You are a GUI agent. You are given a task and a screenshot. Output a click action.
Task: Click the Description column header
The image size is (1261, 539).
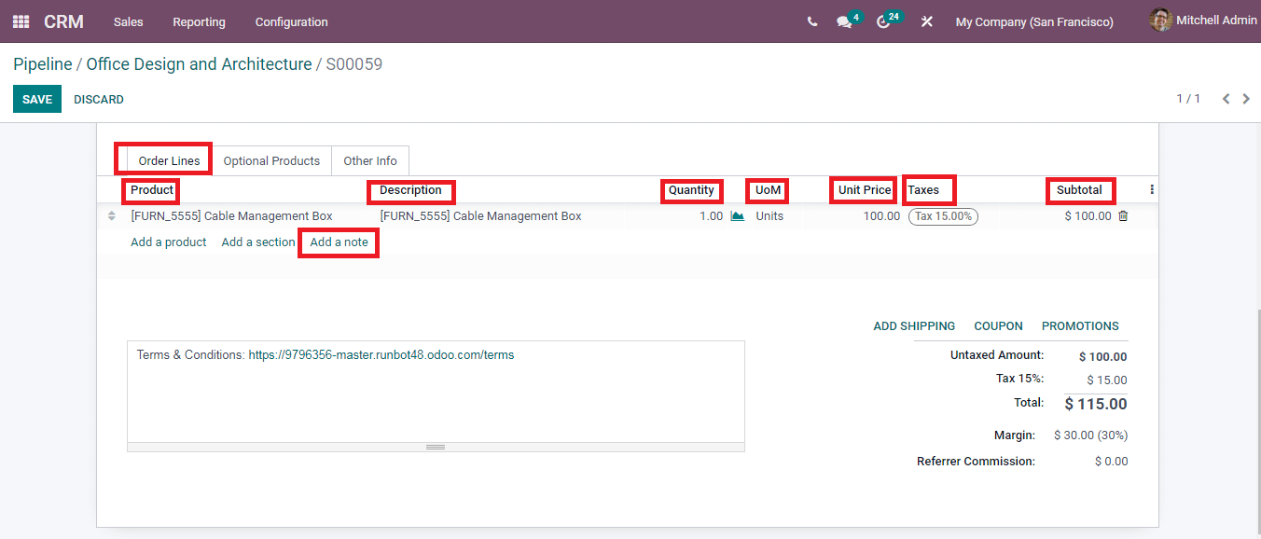(410, 190)
